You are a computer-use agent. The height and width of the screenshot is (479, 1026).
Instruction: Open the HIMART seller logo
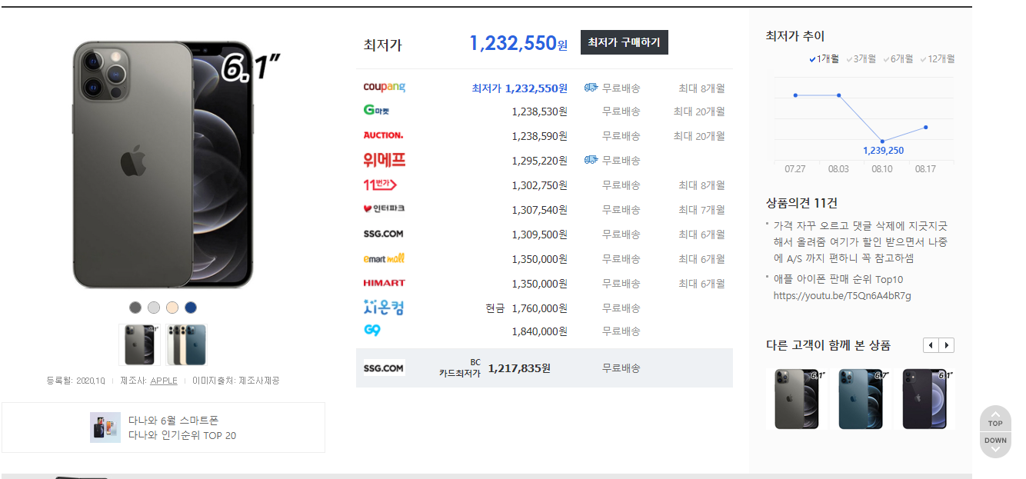click(384, 283)
